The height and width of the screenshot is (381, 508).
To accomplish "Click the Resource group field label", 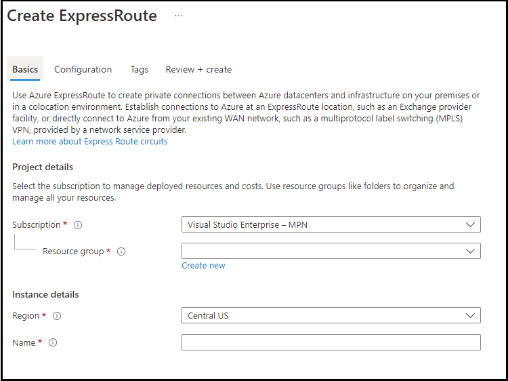I will [x=73, y=252].
